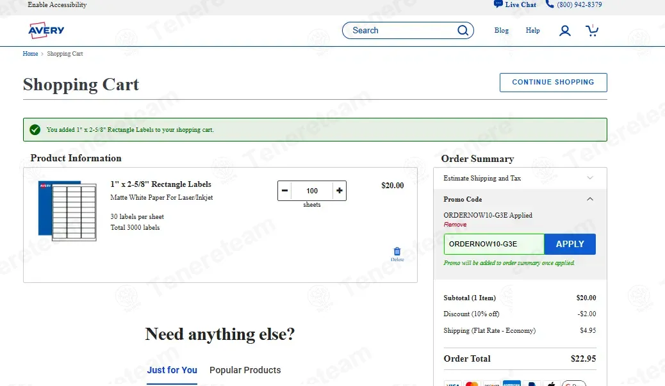The height and width of the screenshot is (386, 665).
Task: Click the search magnifier icon
Action: (463, 31)
